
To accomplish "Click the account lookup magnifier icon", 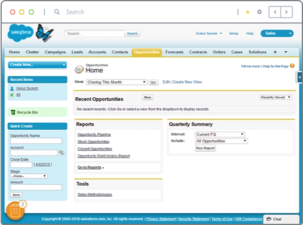I will tap(61, 153).
